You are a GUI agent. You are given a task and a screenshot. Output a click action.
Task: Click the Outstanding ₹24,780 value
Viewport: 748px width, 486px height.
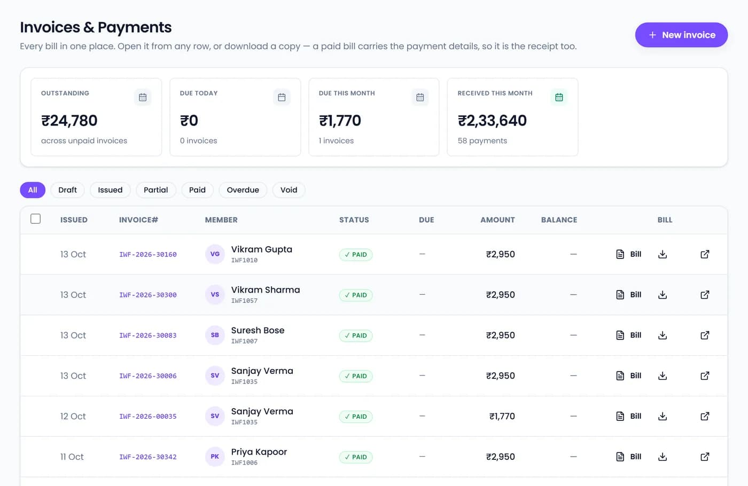pyautogui.click(x=69, y=121)
